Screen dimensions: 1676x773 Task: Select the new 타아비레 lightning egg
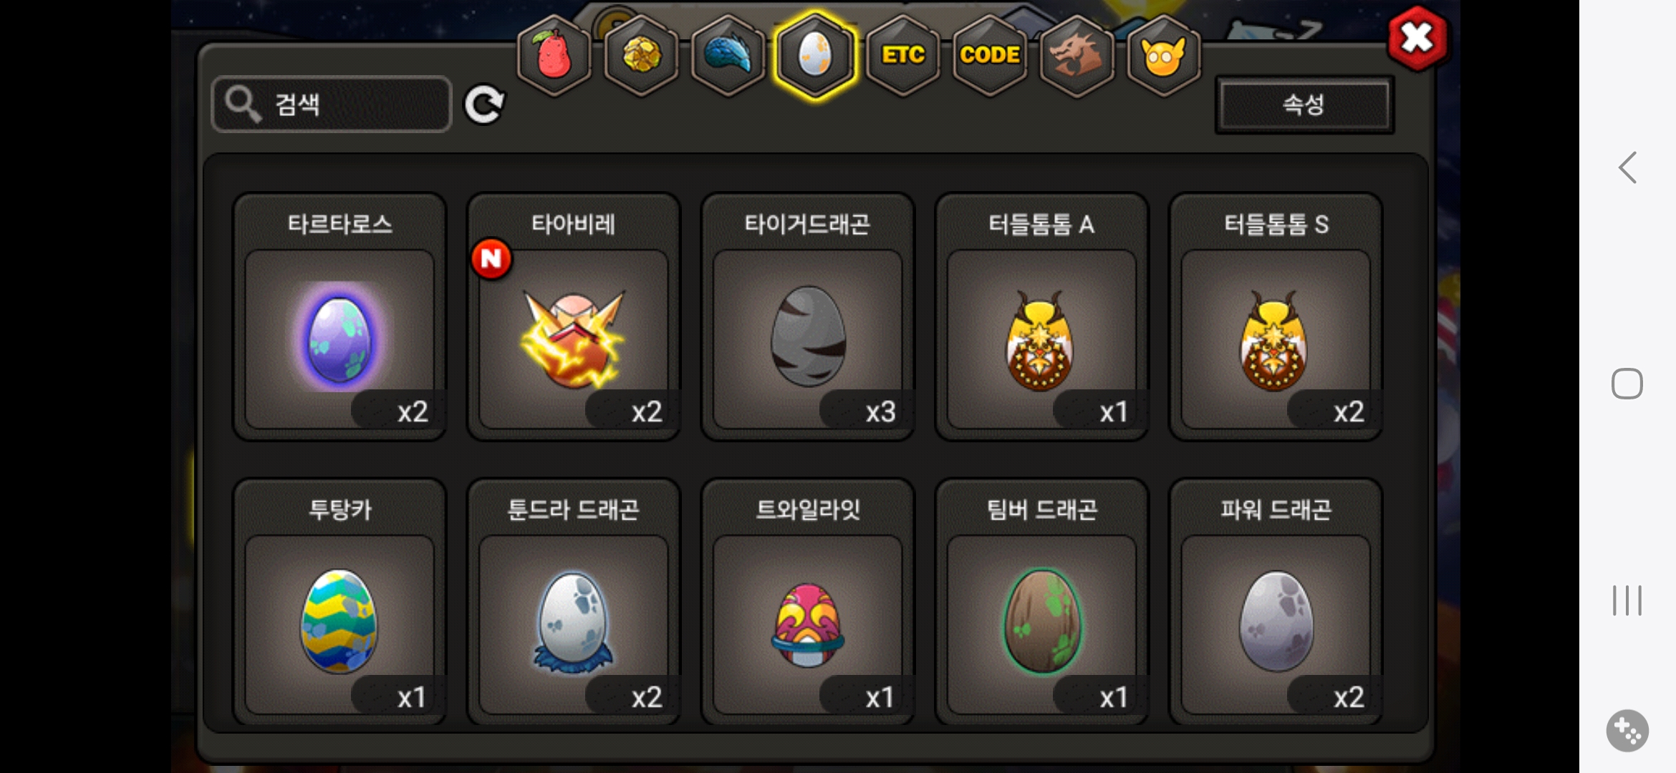coord(574,317)
